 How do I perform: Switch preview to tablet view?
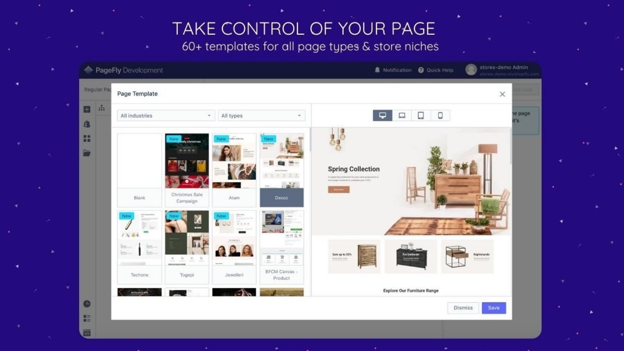click(420, 116)
